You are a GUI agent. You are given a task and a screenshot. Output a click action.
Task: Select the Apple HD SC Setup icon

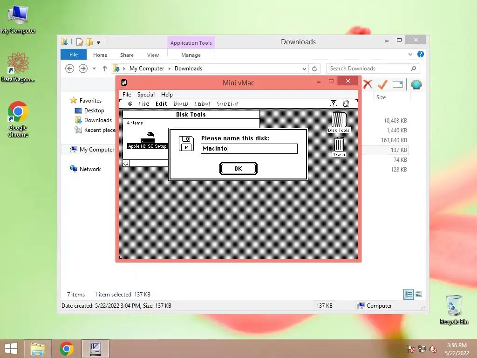[148, 140]
